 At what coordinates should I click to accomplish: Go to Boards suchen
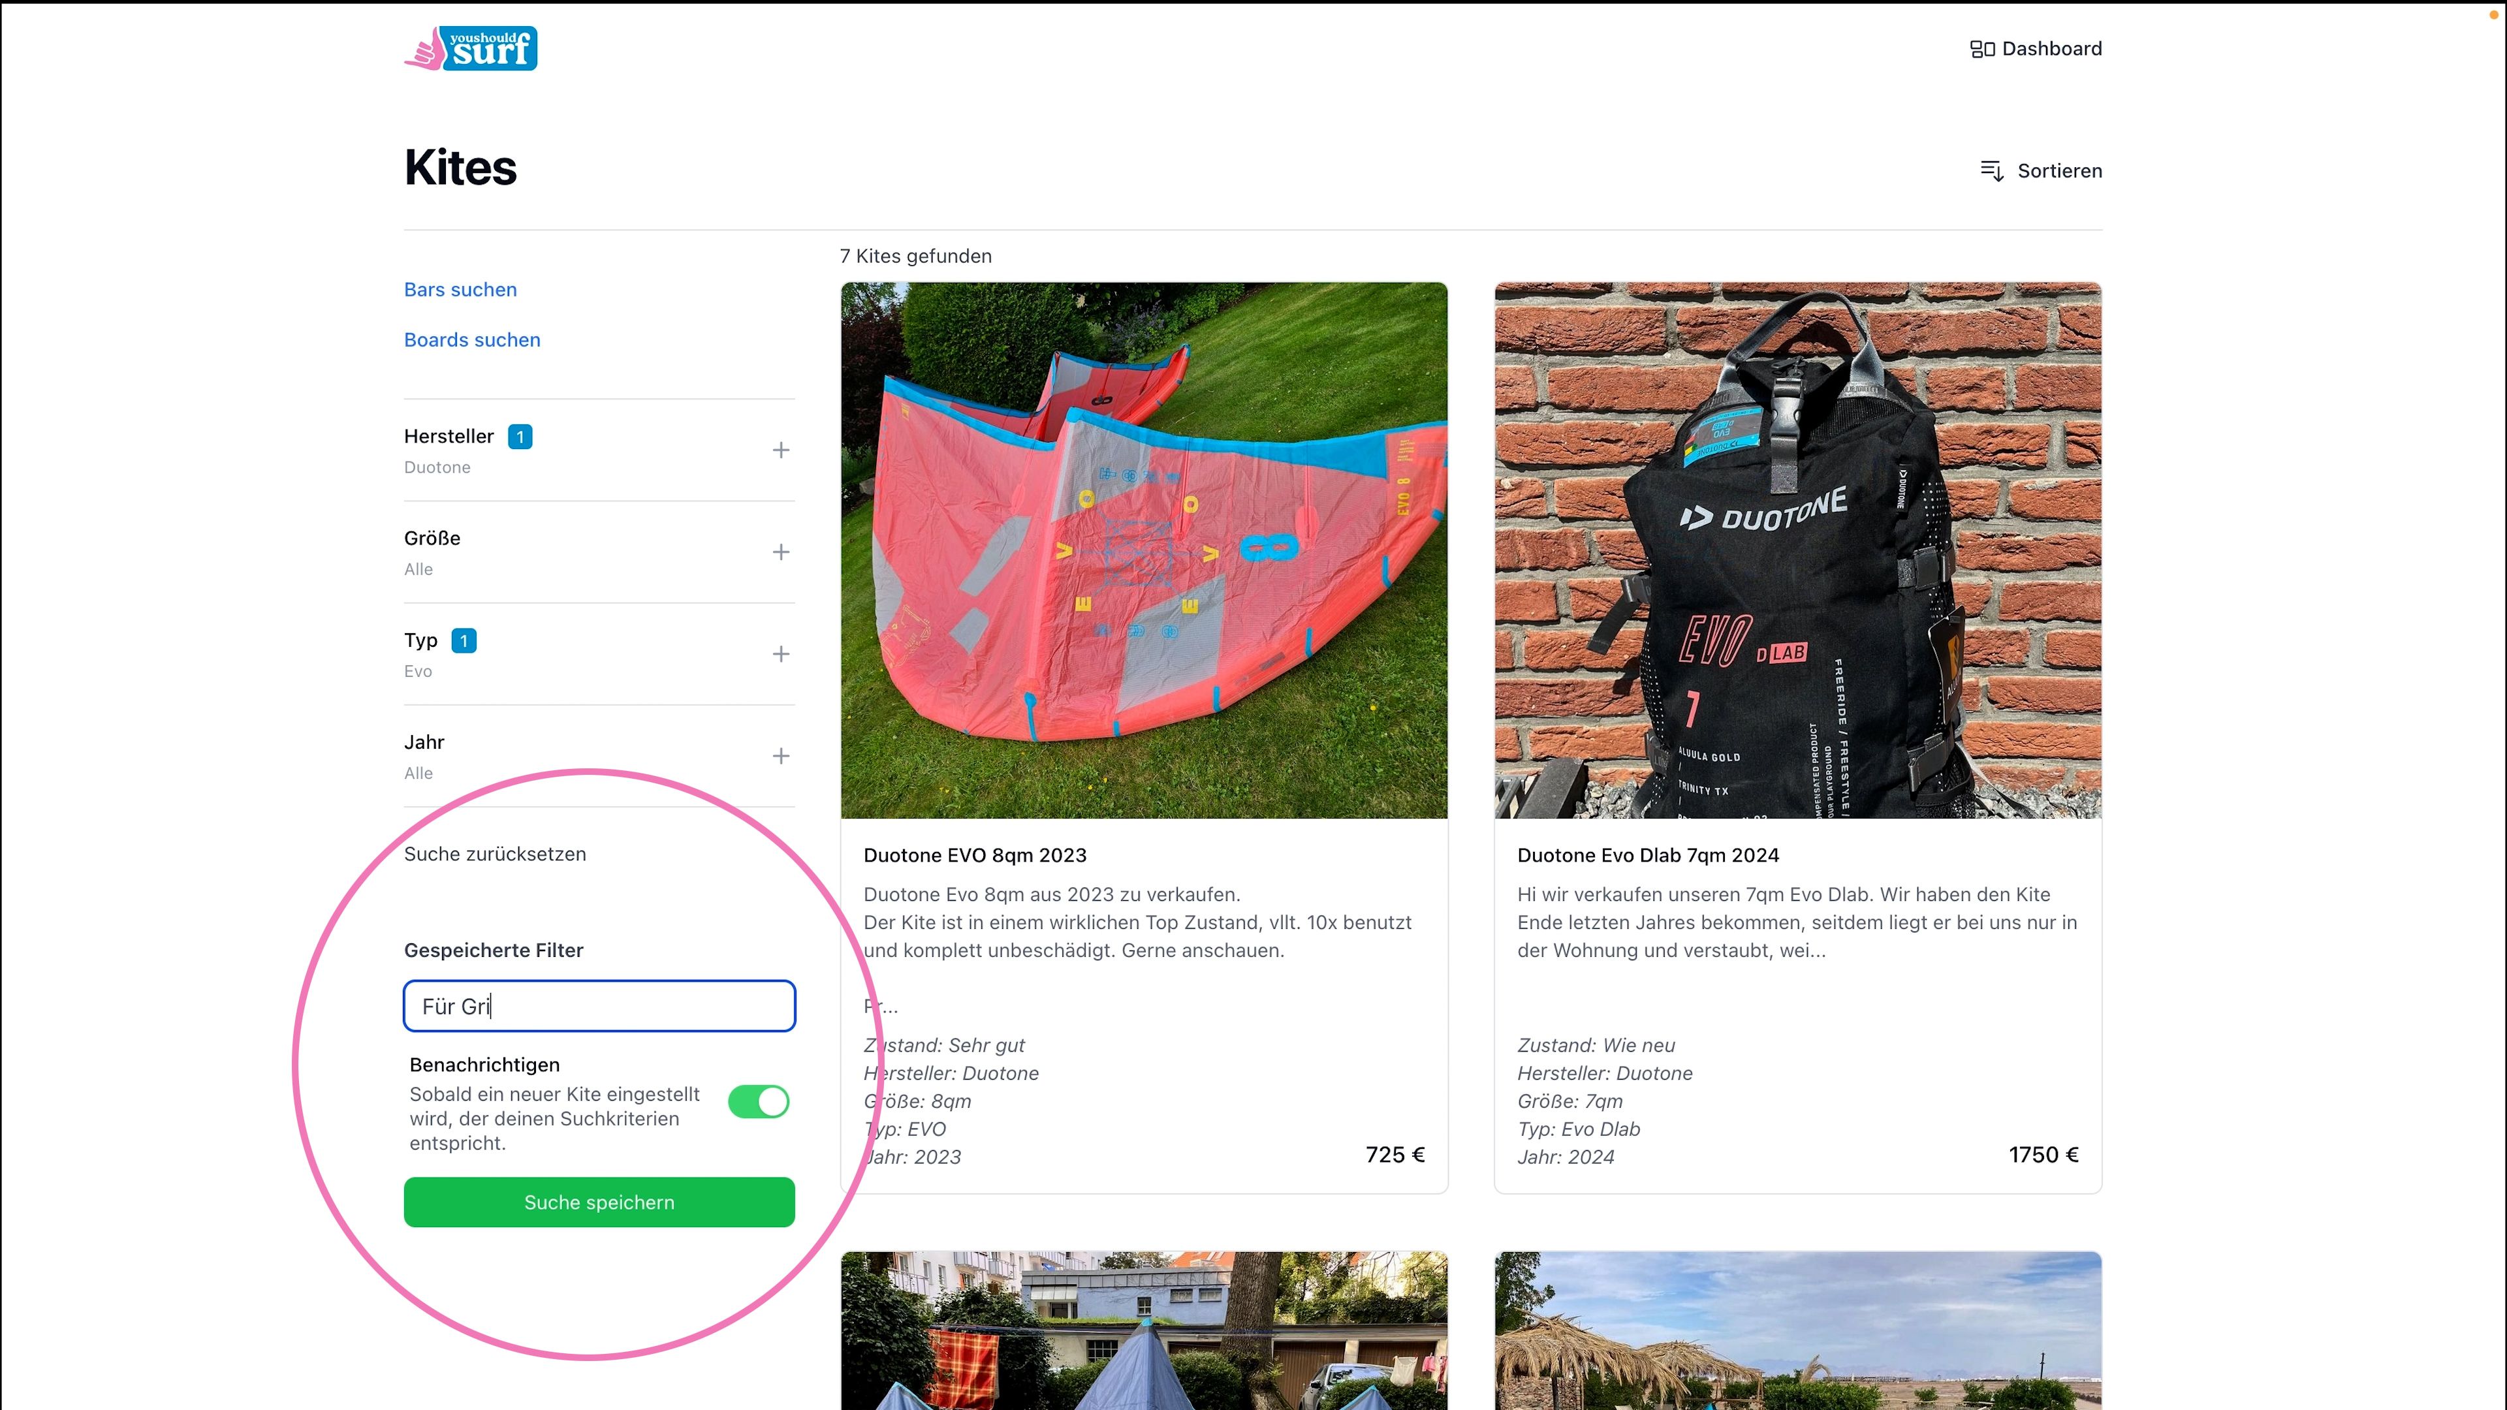coord(472,339)
